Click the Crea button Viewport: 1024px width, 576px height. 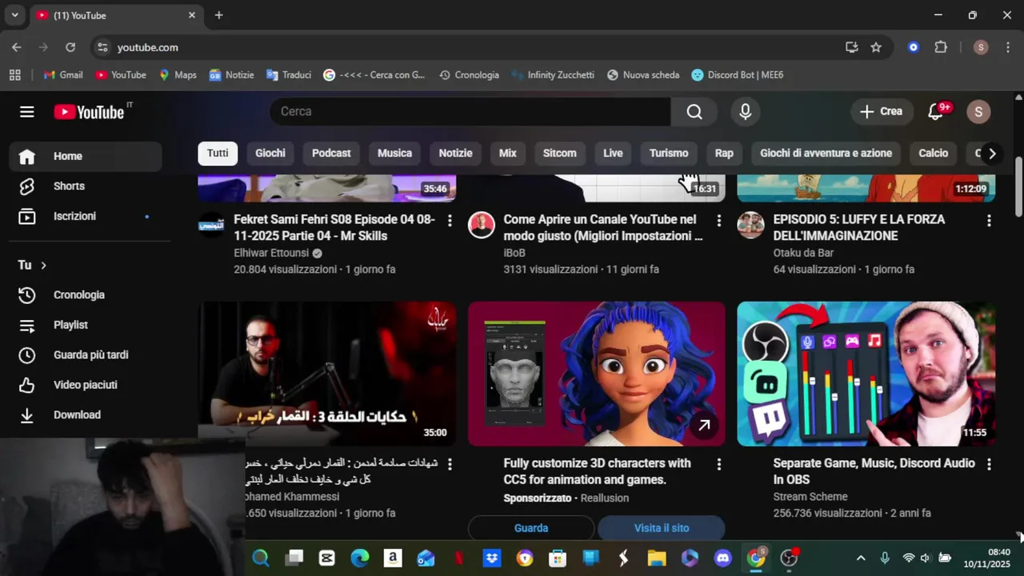pos(881,112)
